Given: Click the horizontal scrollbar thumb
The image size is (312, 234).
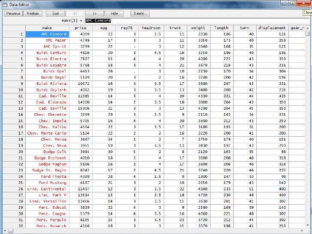Looking at the screenshot, I should pyautogui.click(x=11, y=231).
